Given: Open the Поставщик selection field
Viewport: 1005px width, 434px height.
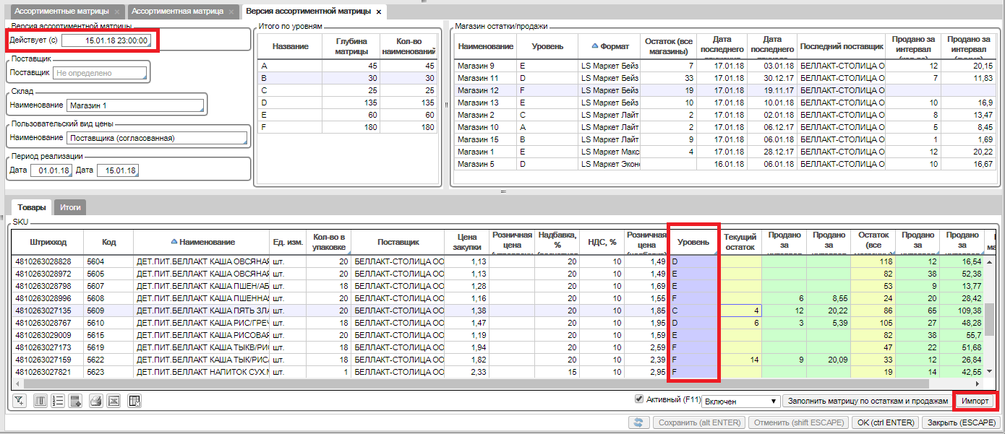Looking at the screenshot, I should coord(100,72).
